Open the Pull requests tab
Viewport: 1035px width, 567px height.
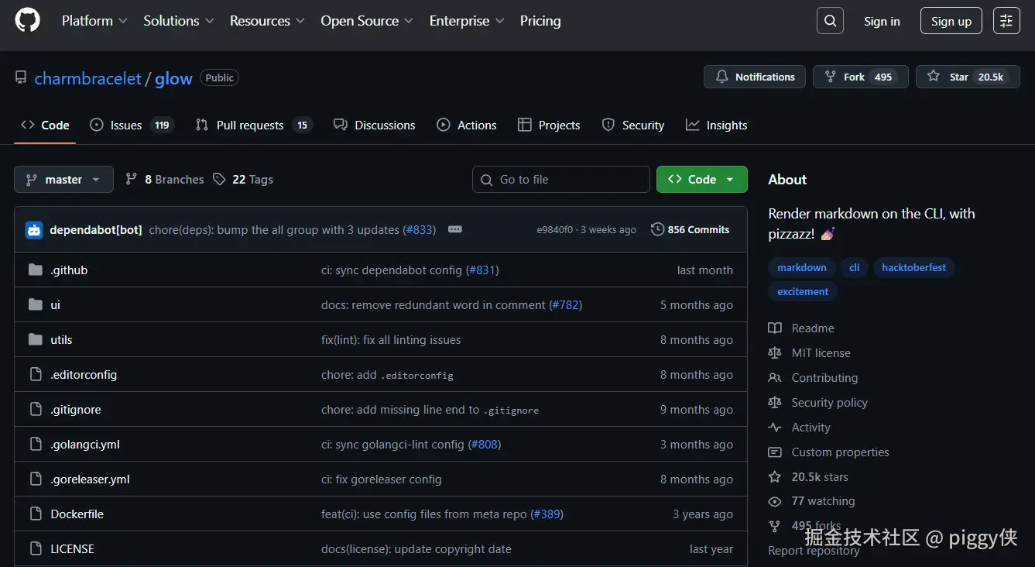click(253, 125)
